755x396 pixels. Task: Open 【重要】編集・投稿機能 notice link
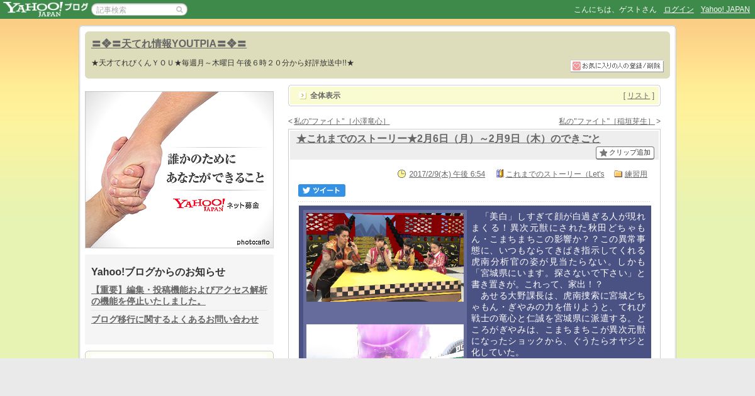coord(179,295)
